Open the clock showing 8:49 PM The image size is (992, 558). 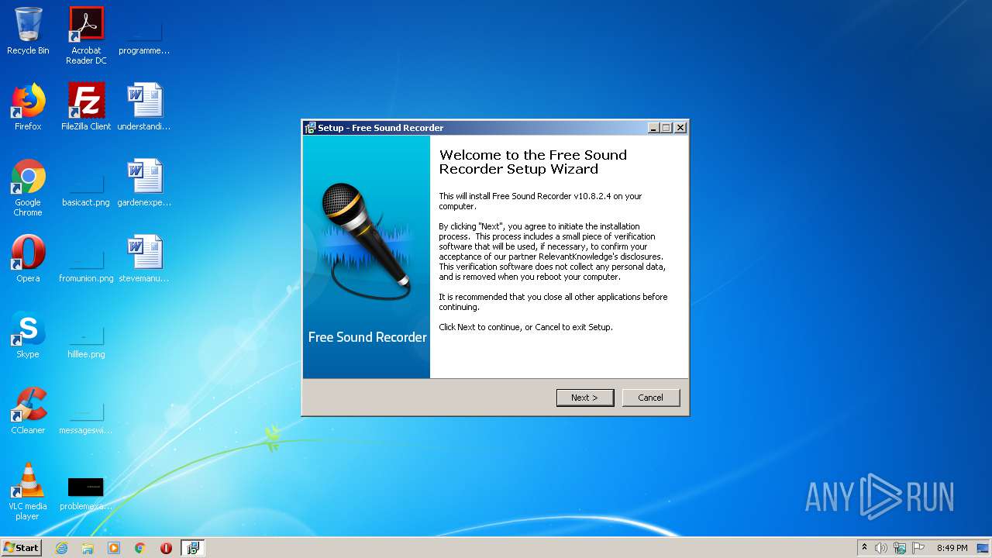coord(952,548)
